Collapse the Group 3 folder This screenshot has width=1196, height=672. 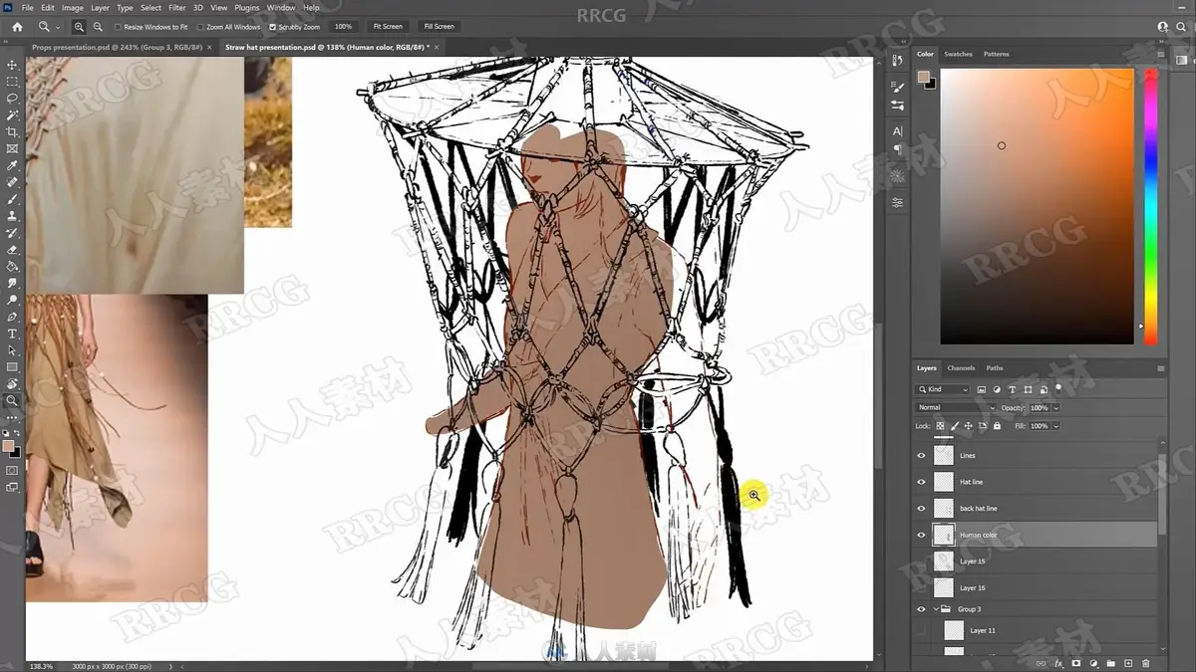pos(935,609)
